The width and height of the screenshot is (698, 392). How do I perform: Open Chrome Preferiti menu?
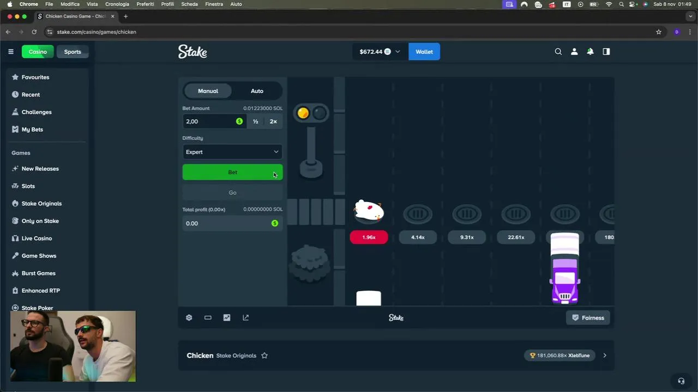pos(145,4)
